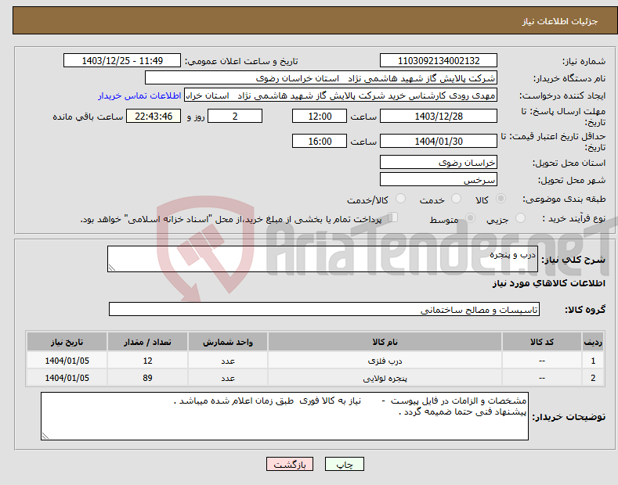This screenshot has height=485, width=618.
Task: Click the ساعت باقی مانده label
Action: click(x=88, y=117)
